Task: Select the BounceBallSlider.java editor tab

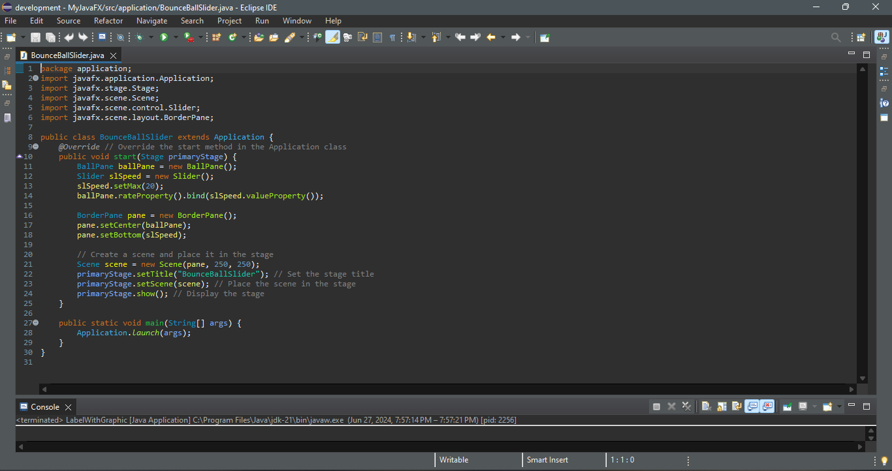Action: [67, 55]
